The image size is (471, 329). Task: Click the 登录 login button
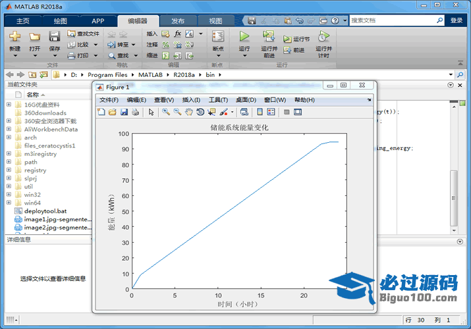click(x=457, y=20)
